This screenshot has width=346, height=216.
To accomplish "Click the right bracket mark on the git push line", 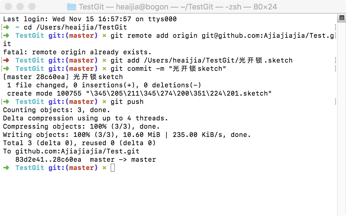I will 335,102.
